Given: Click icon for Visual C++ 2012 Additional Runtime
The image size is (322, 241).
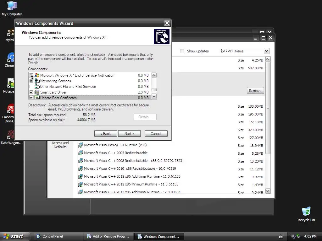Looking at the screenshot, I should (x=80, y=176).
